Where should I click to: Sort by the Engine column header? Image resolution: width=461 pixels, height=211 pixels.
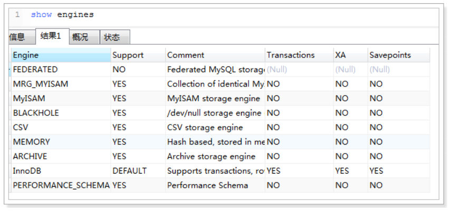(x=61, y=55)
